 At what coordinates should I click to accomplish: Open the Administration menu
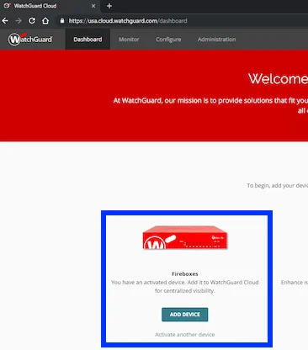coord(216,40)
